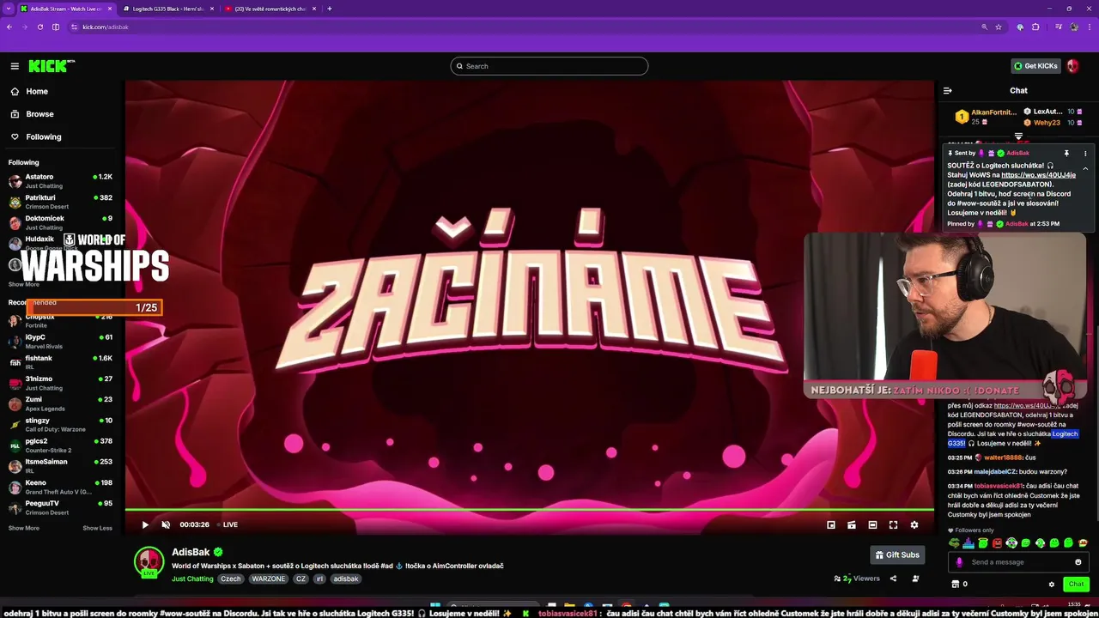This screenshot has width=1099, height=618.
Task: Switch to the Logitech G335 browser tab
Action: pos(168,9)
